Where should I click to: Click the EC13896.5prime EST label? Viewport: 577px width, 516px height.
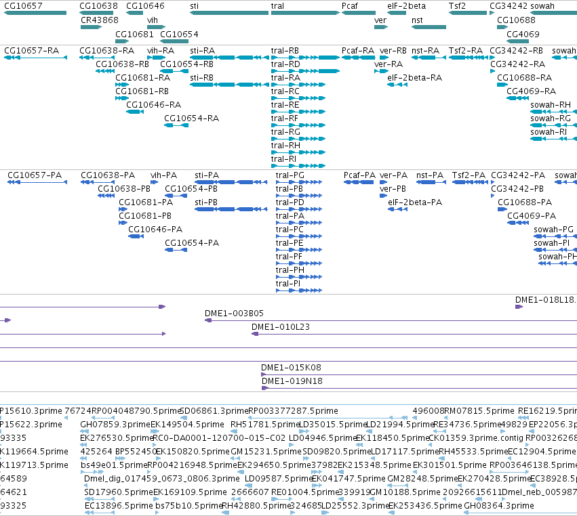click(x=119, y=505)
